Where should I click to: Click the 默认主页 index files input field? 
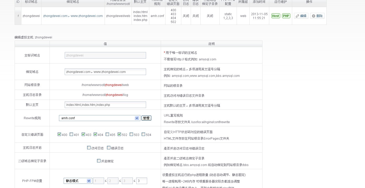pyautogui.click(x=105, y=105)
